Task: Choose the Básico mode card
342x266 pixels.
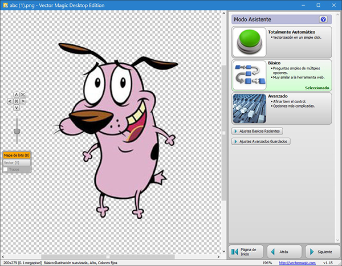Action: [x=282, y=75]
